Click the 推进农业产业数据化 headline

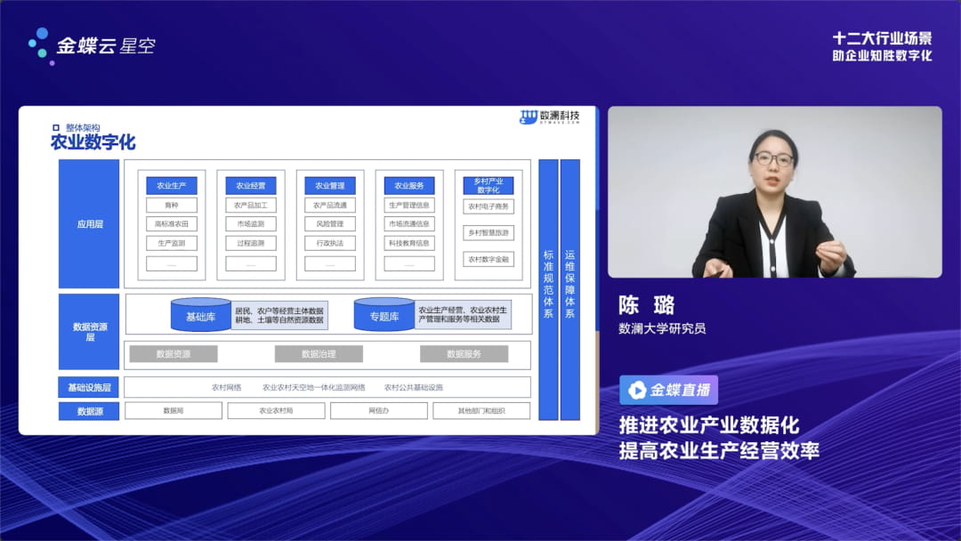(709, 425)
